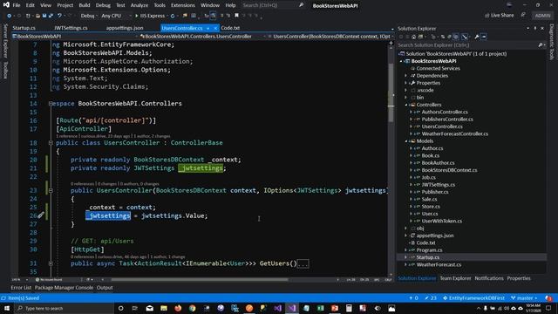Viewport: 558px width, 314px height.
Task: Click the Solution Explorer search magnifier icon
Action: 541,45
